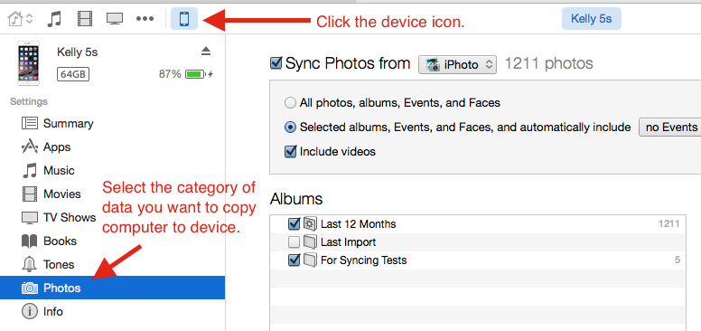Screen dimensions: 701x331
Task: Eject the Kelly 5s device
Action: pos(206,51)
